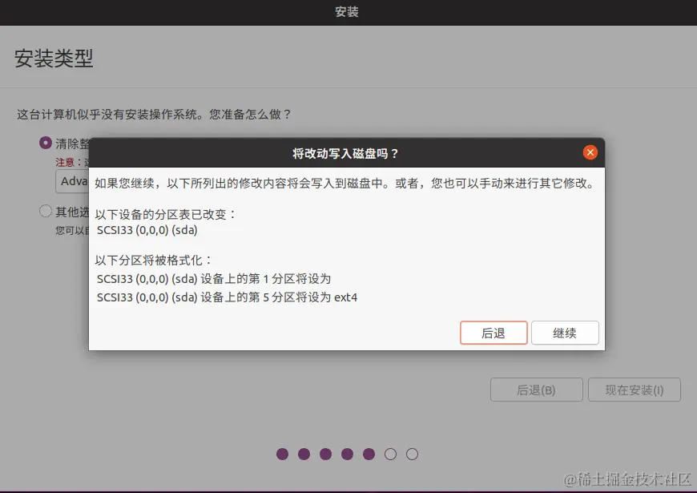Click the red close icon on the dialog

[590, 152]
